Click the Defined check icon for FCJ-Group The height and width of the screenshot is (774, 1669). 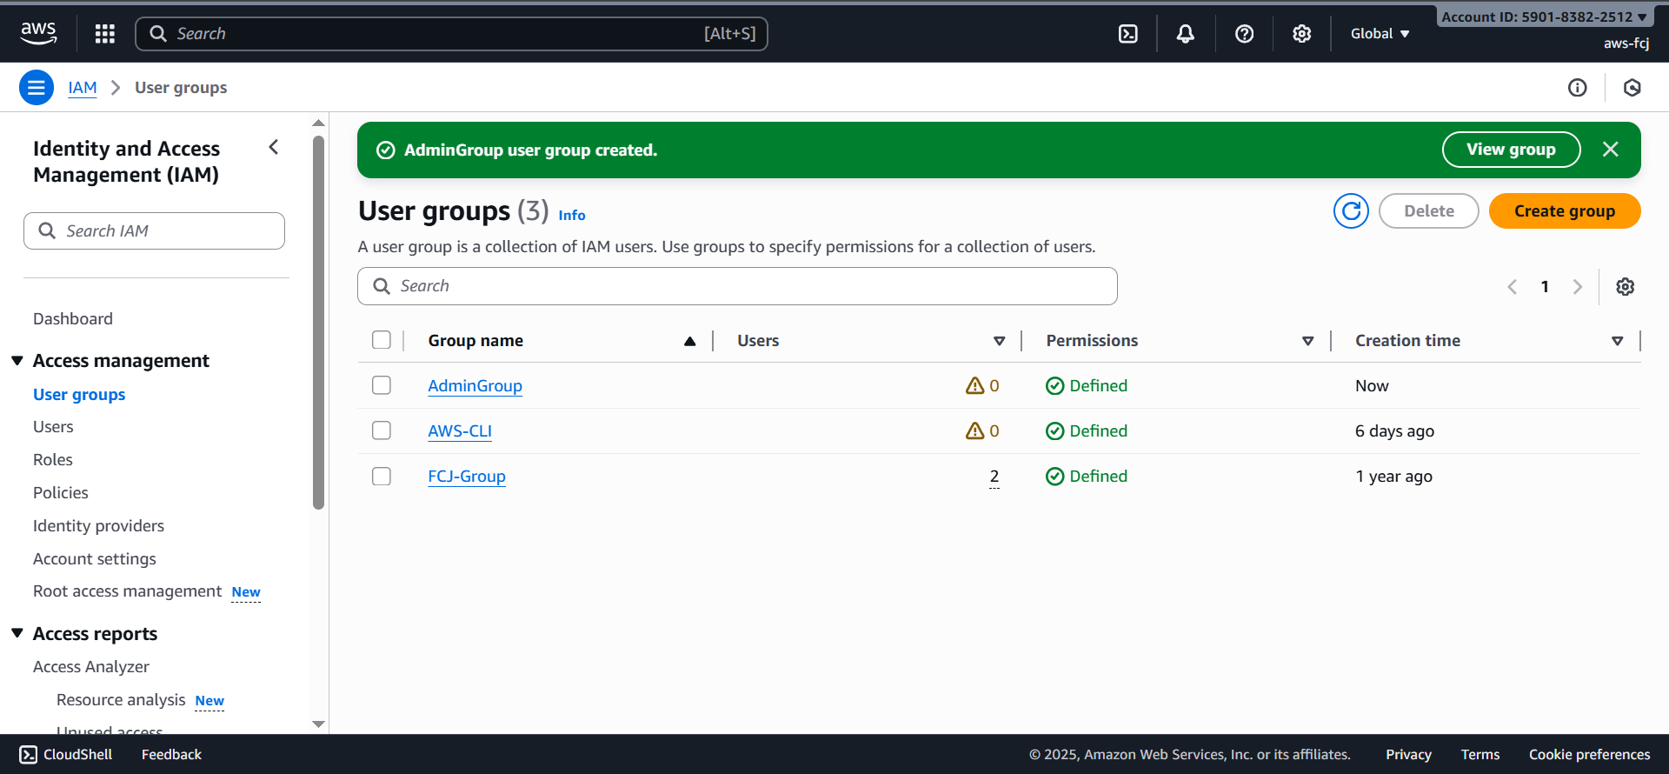1054,476
